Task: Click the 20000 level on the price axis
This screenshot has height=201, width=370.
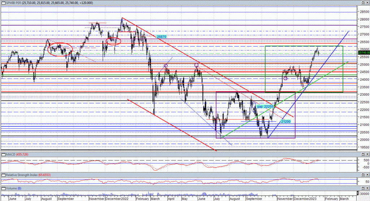Action: pyautogui.click(x=365, y=140)
